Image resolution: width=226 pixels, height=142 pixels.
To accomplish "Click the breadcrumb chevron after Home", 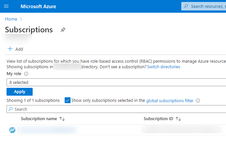I will (x=21, y=19).
